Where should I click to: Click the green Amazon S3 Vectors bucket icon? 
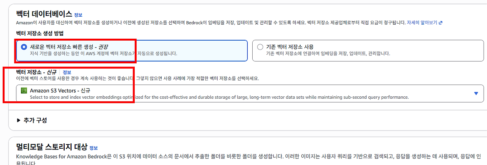[x=24, y=91]
